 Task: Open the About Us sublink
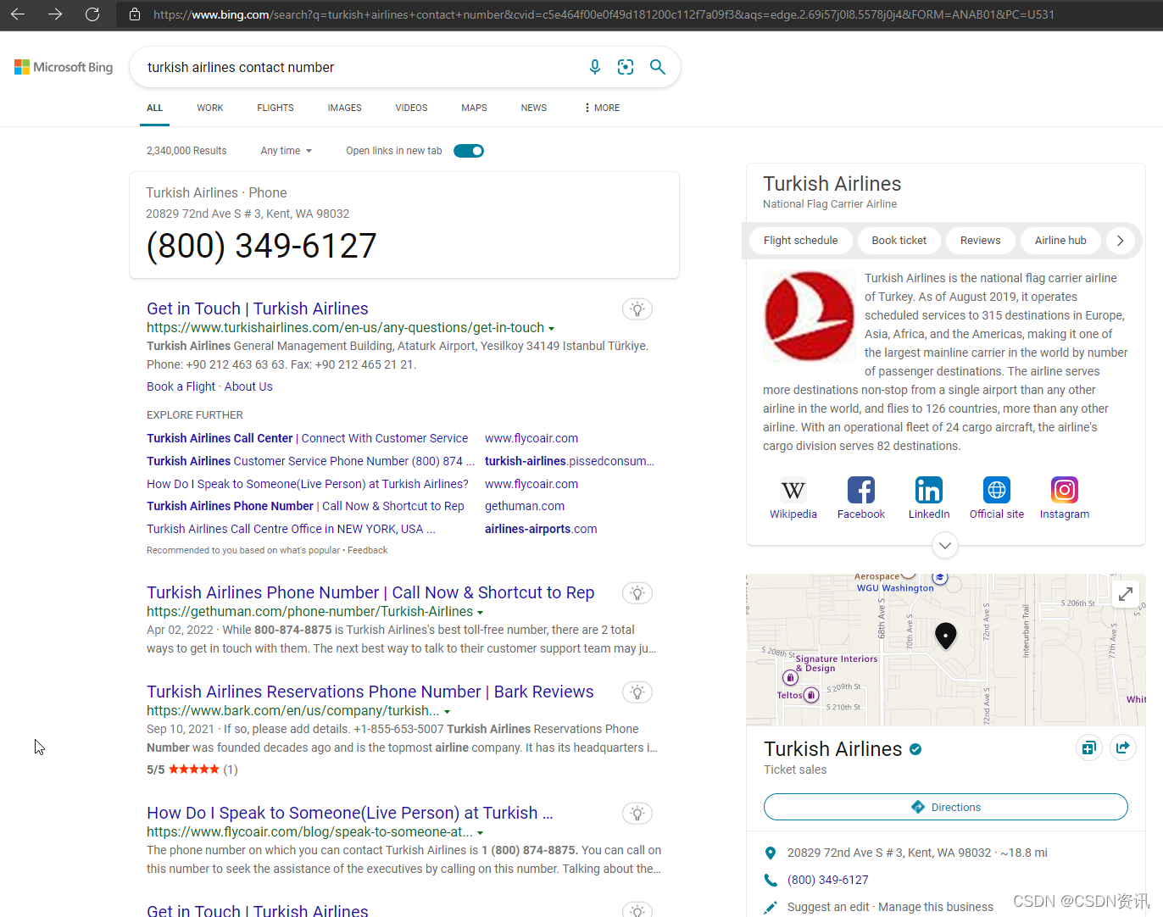click(248, 386)
